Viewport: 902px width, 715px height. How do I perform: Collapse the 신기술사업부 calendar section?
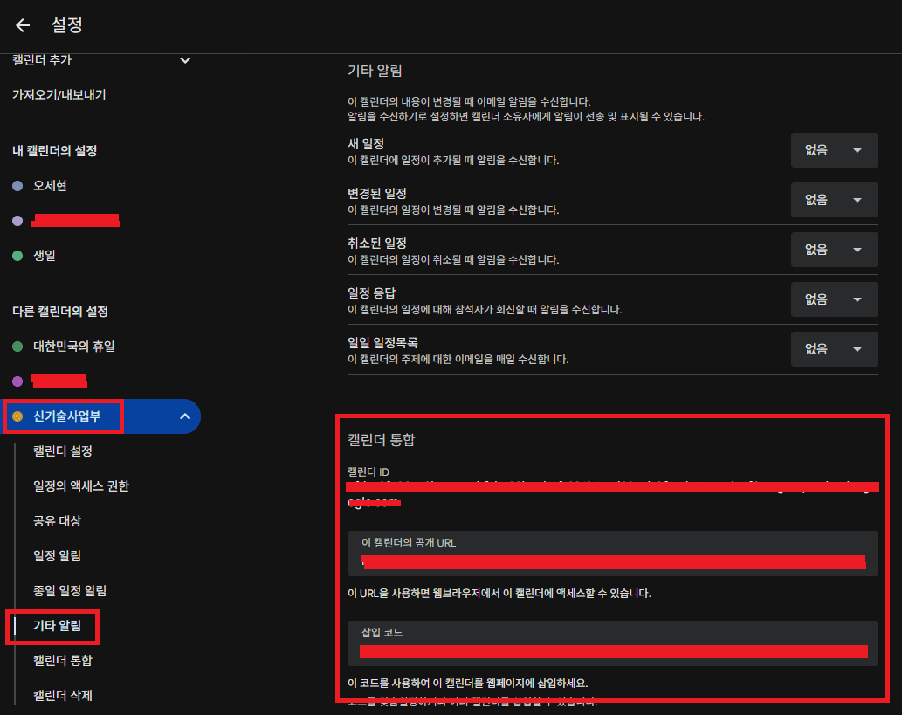184,416
